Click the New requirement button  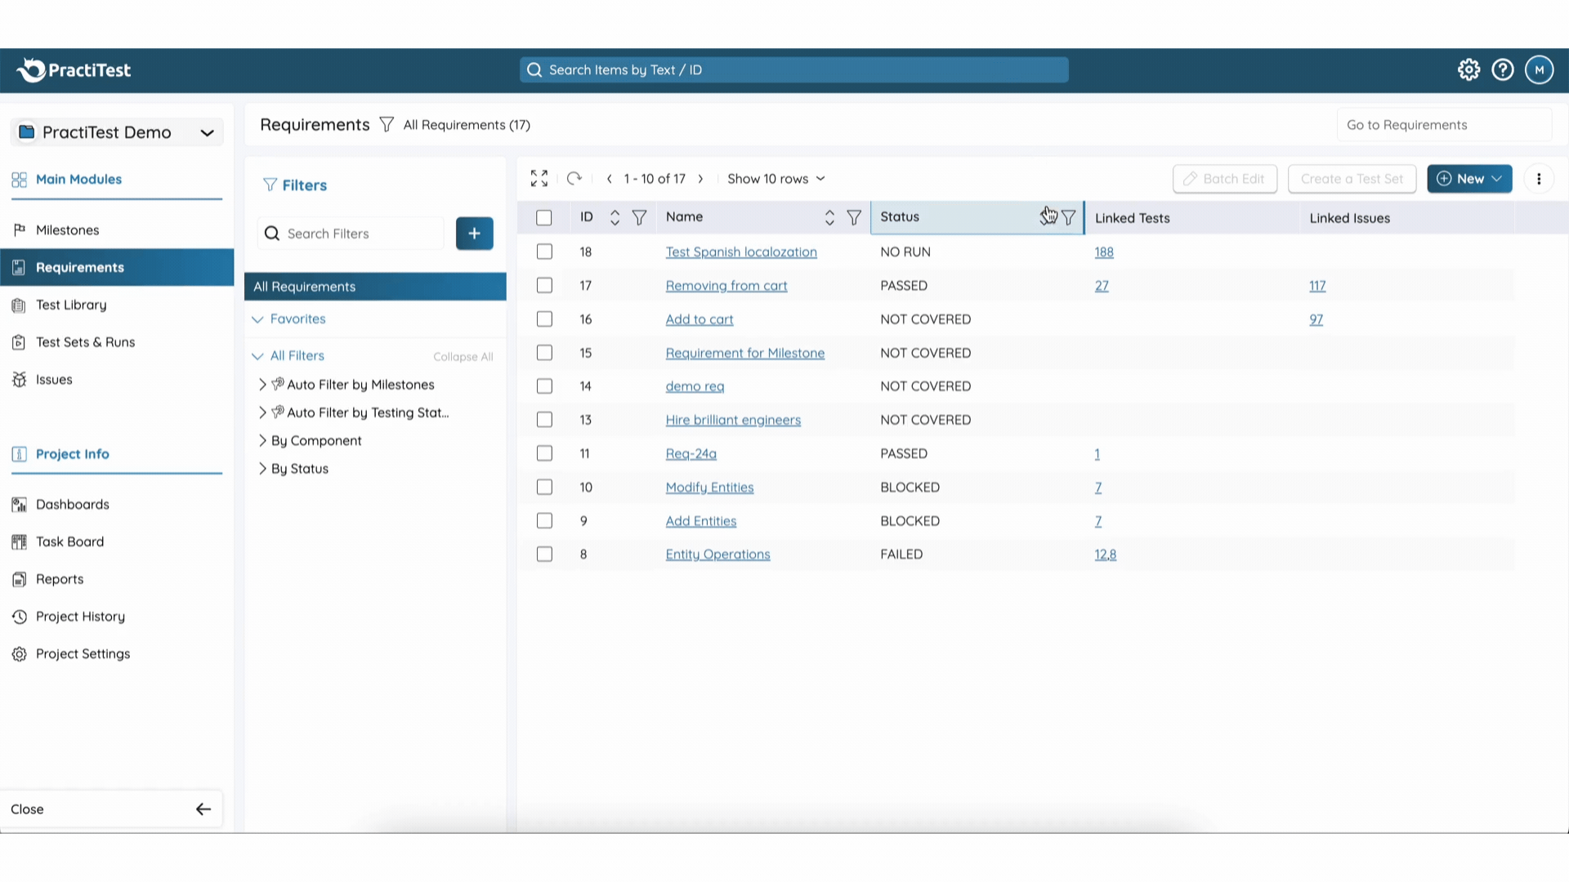(1468, 179)
